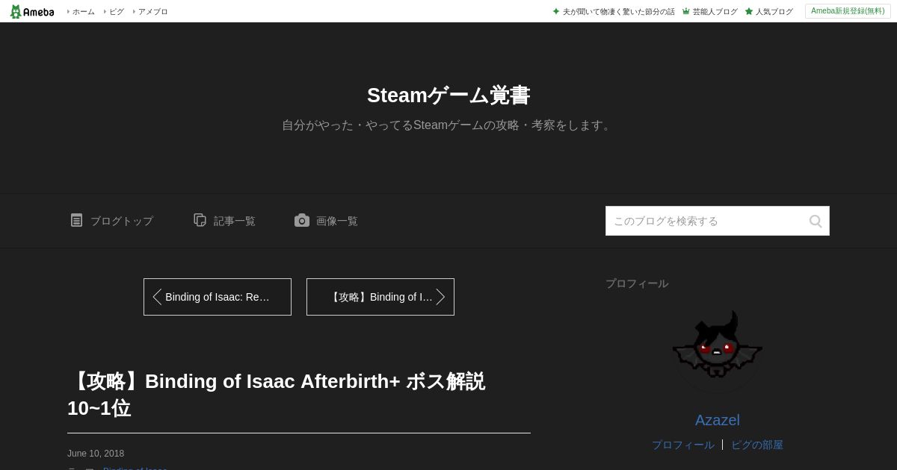Click the article title 【攻略】Binding of Isaac Afterbirth+

[x=277, y=395]
